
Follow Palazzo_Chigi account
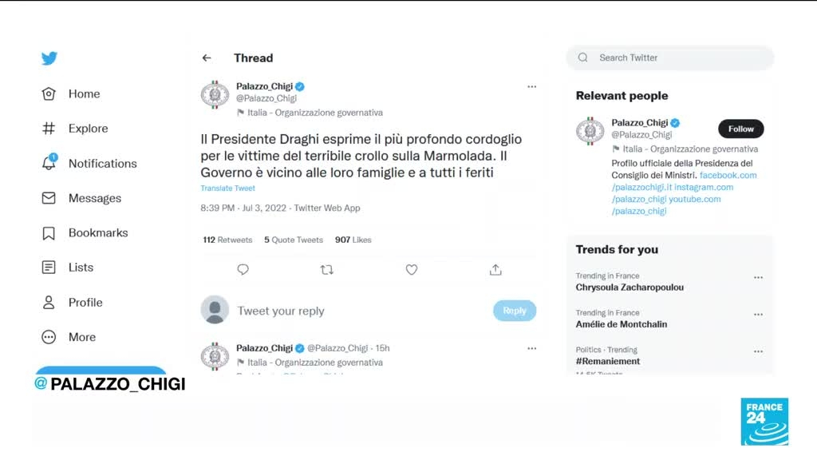point(740,129)
